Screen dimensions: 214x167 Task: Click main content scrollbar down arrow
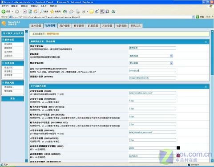[x=212, y=161]
